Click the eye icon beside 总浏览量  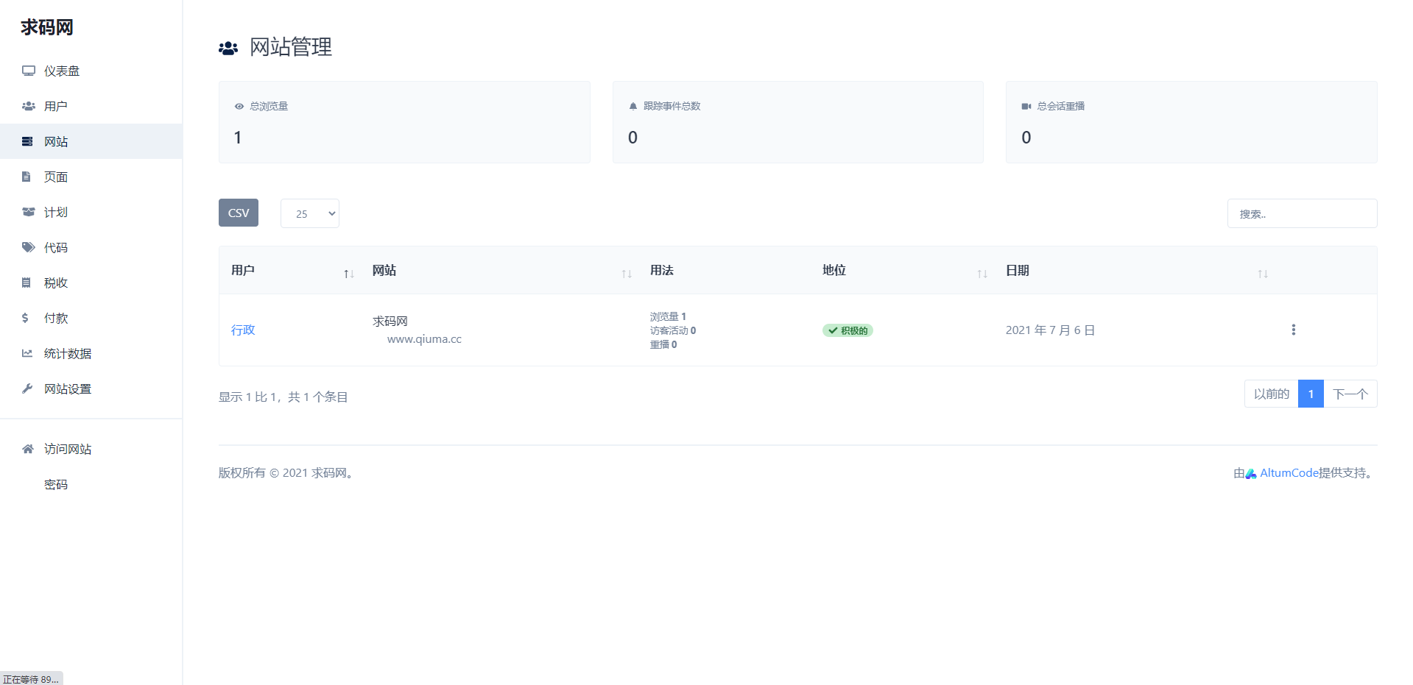(x=239, y=107)
